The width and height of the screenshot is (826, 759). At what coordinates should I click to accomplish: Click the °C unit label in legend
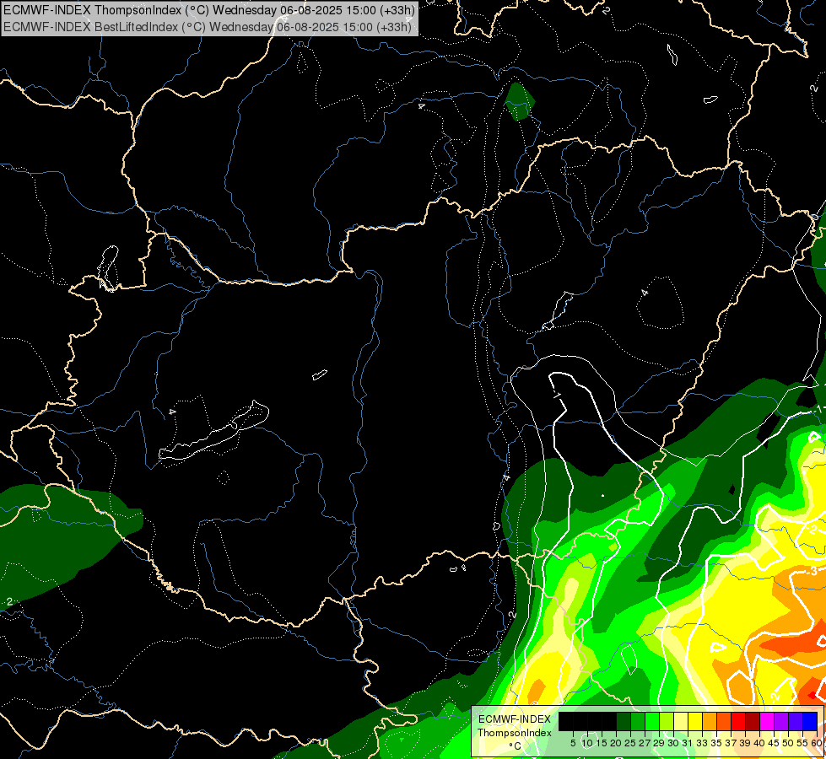pos(515,746)
